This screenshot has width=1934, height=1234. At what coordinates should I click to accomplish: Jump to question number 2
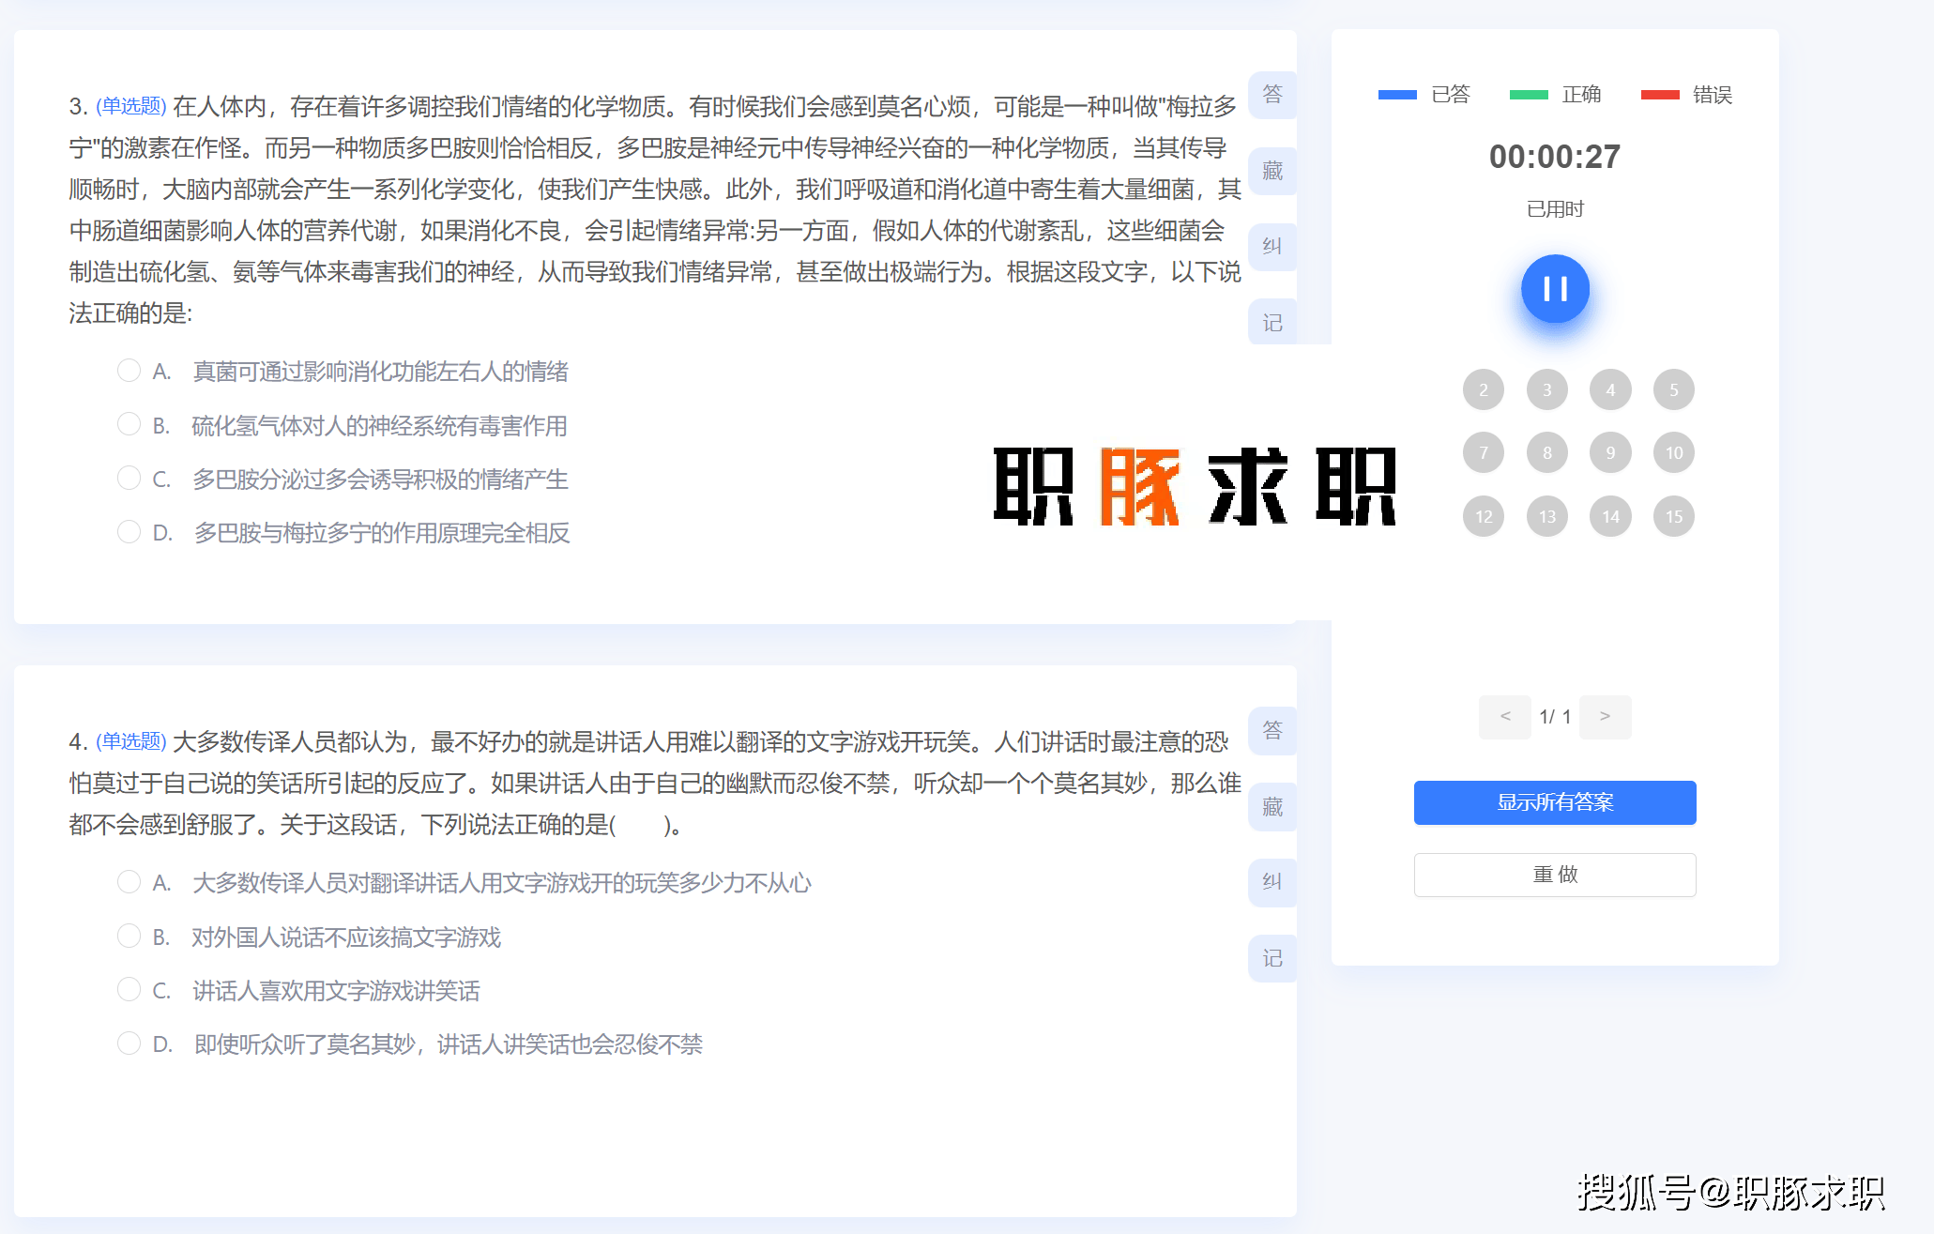pyautogui.click(x=1483, y=390)
